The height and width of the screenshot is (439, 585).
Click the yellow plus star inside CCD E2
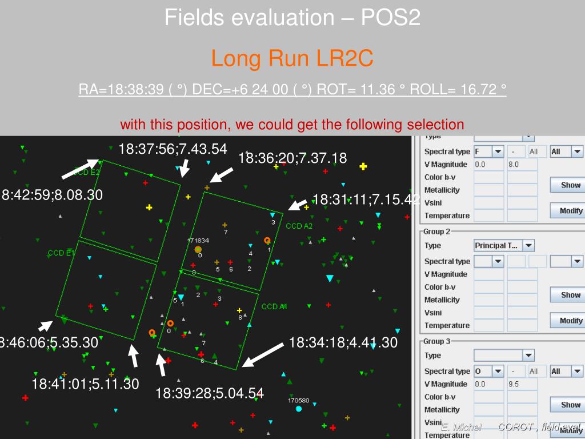[149, 207]
